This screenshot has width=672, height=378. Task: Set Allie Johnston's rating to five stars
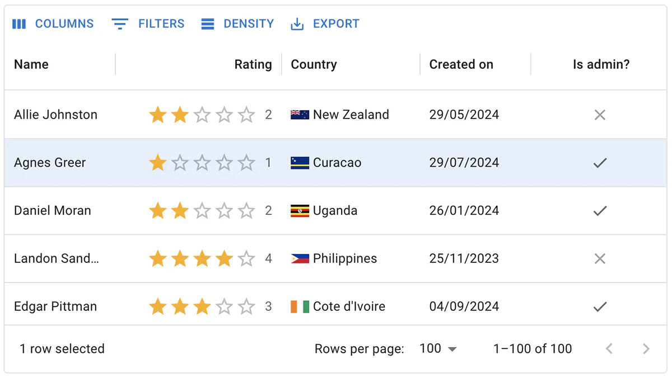coord(246,115)
